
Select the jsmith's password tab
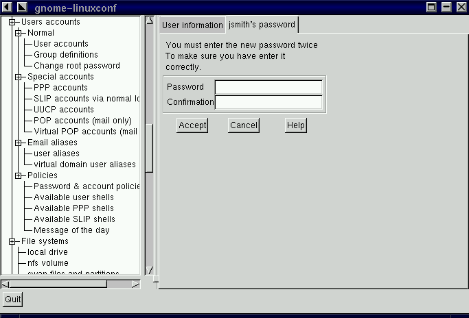point(262,25)
